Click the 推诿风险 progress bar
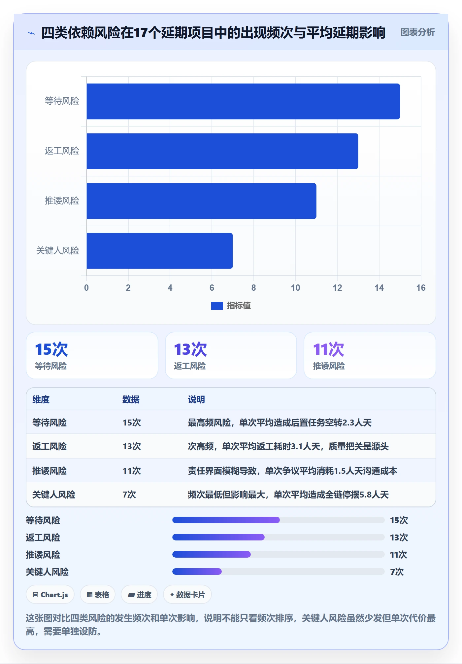This screenshot has width=462, height=664. pos(278,554)
